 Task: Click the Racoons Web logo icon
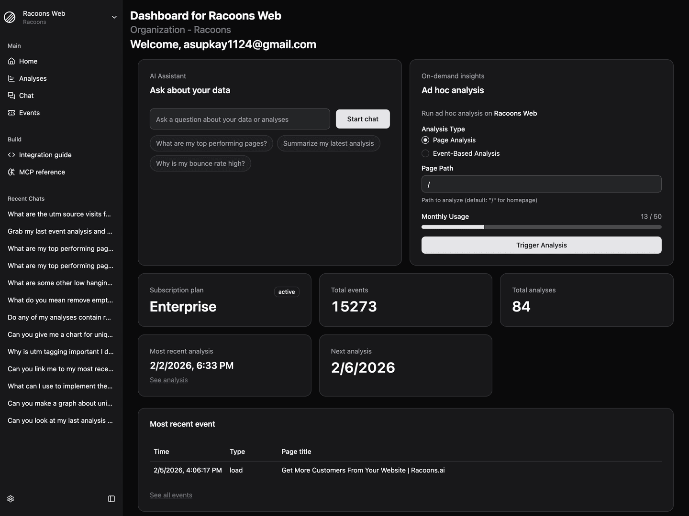[10, 17]
